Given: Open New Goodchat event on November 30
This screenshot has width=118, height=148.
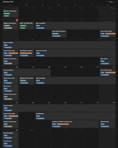Looking at the screenshot, I should pyautogui.click(x=10, y=136).
